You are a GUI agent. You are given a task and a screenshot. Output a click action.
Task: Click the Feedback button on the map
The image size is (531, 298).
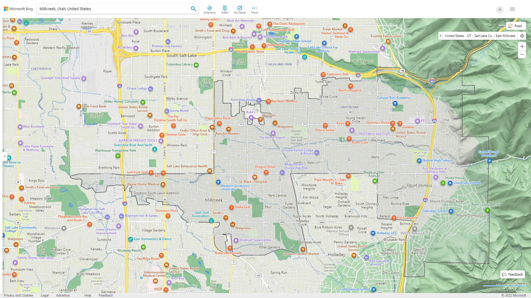[x=512, y=274]
